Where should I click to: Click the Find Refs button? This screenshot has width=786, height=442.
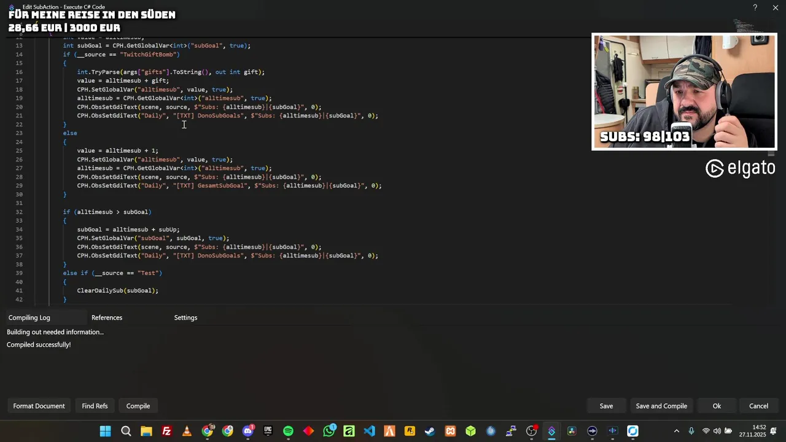tap(95, 406)
